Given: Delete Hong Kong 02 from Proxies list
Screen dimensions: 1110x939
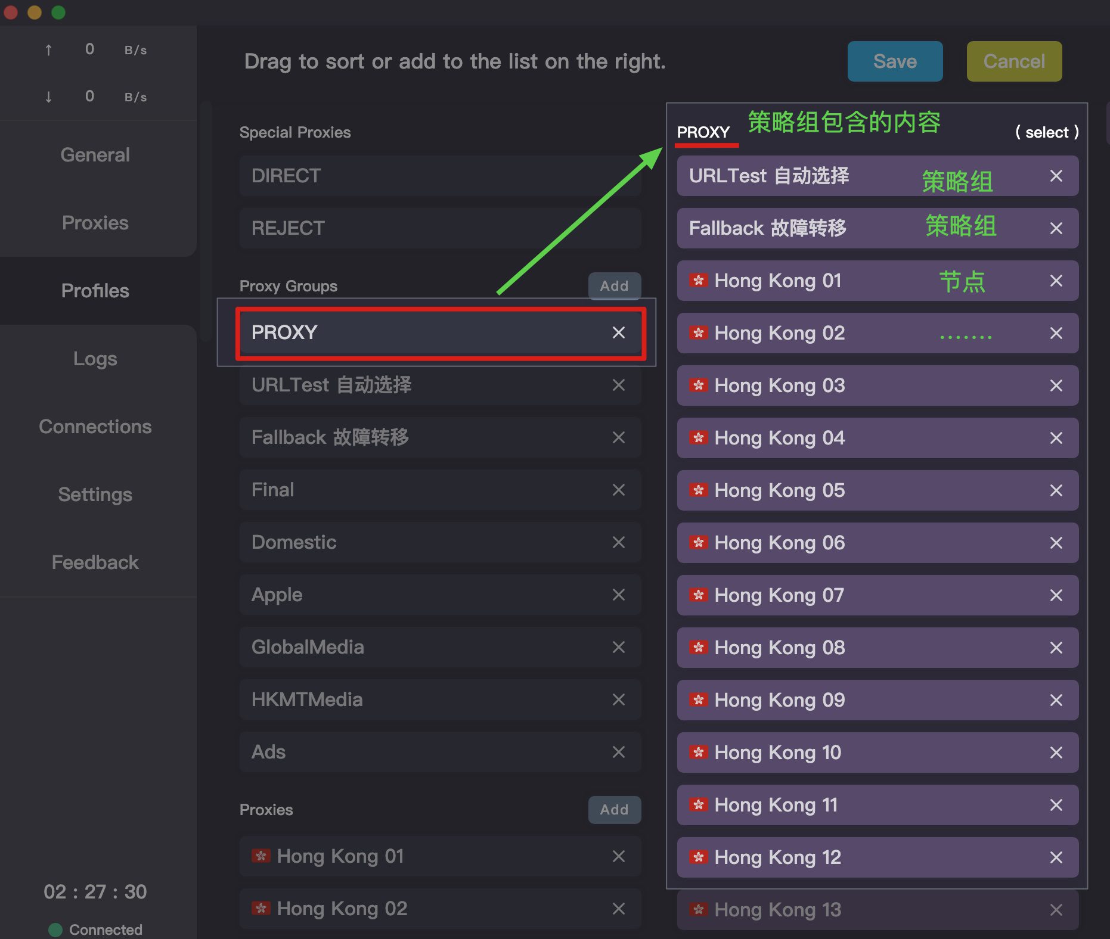Looking at the screenshot, I should point(618,909).
